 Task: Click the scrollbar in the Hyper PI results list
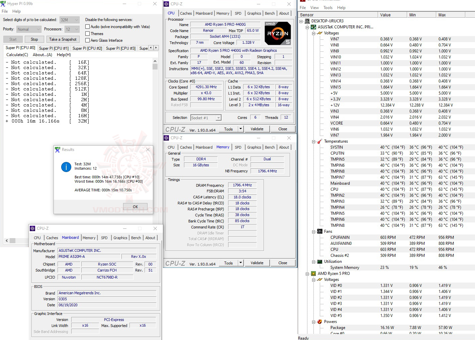tap(155, 66)
